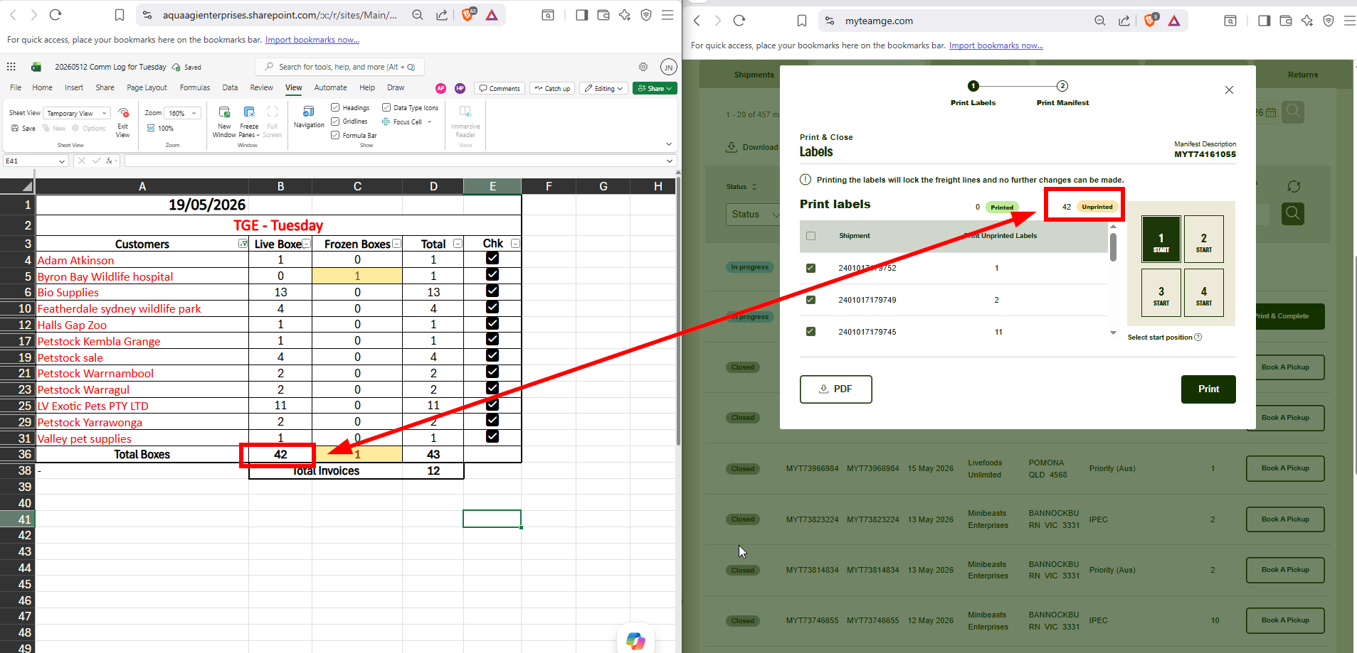Click the Print button in Labels dialog
This screenshot has height=653, width=1357.
1208,389
